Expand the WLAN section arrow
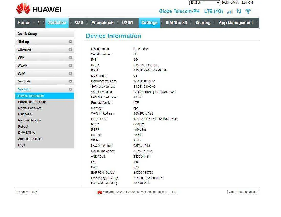Screen dimensions: 281x217 click(70, 65)
